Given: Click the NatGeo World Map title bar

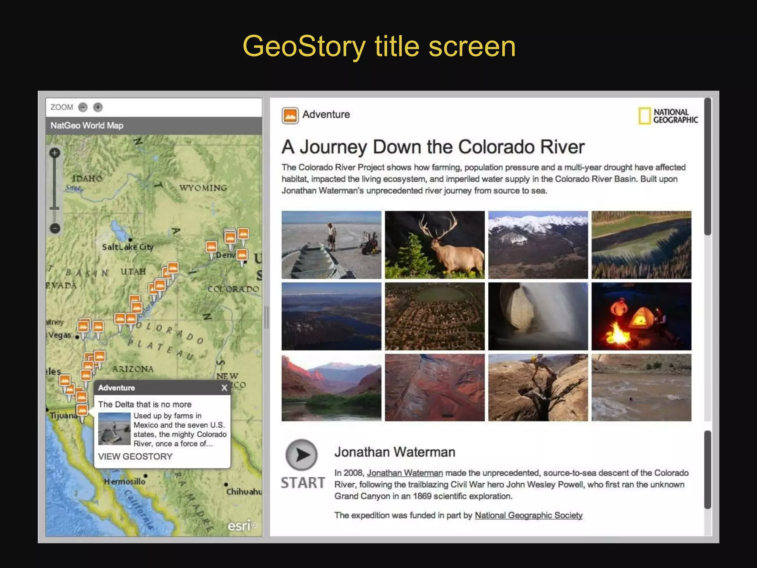Looking at the screenshot, I should click(x=154, y=126).
